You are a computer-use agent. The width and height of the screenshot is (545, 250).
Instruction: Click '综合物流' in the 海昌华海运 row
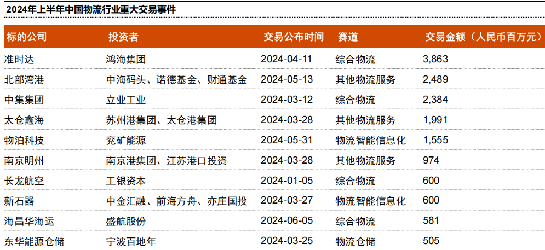[355, 221]
